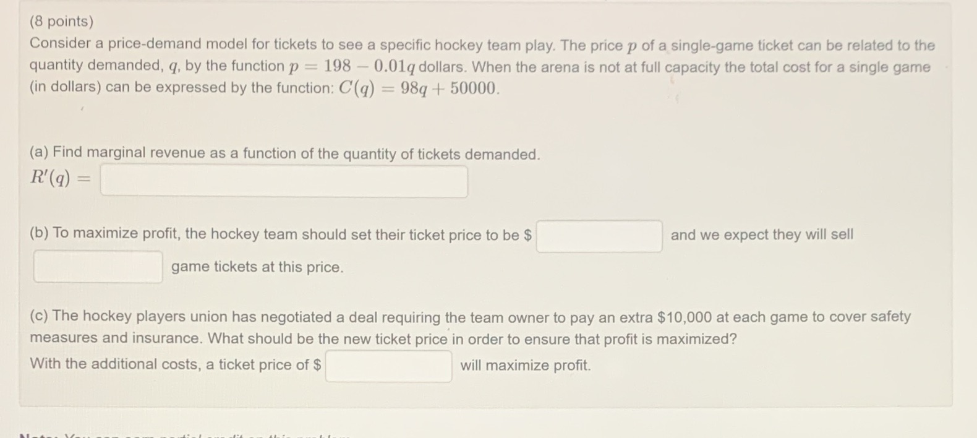This screenshot has width=977, height=438.
Task: Click inside the empty dollar amount box after $
Action: tap(599, 236)
